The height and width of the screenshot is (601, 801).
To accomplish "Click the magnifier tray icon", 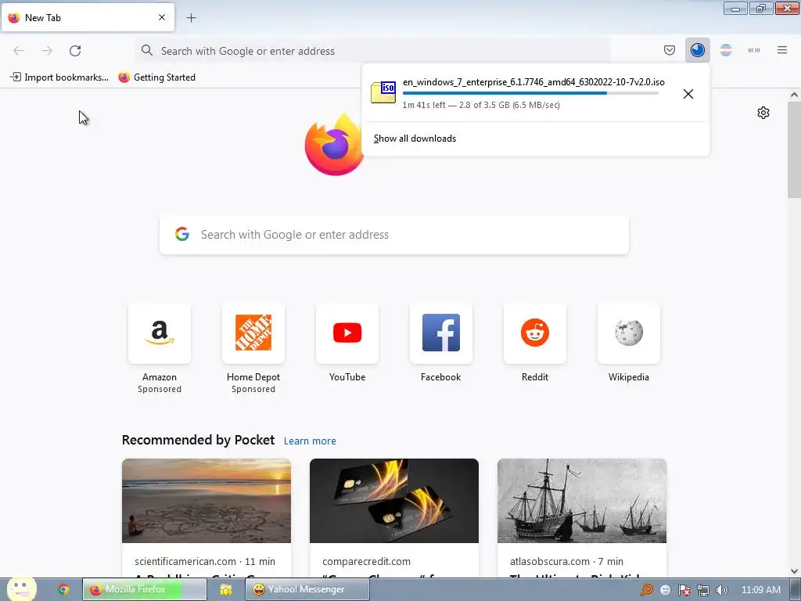I will [647, 590].
